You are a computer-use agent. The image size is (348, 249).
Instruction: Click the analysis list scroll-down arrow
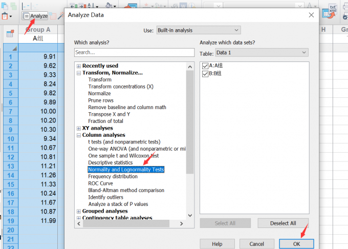(x=190, y=215)
